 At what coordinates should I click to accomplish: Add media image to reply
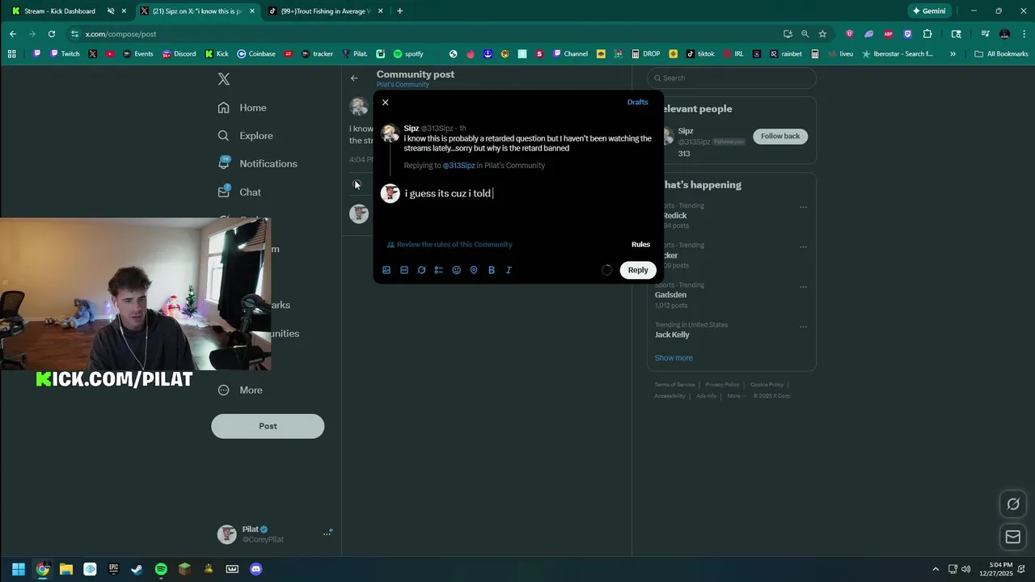(x=387, y=270)
